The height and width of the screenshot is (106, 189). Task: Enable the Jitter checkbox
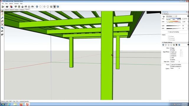tap(171, 58)
